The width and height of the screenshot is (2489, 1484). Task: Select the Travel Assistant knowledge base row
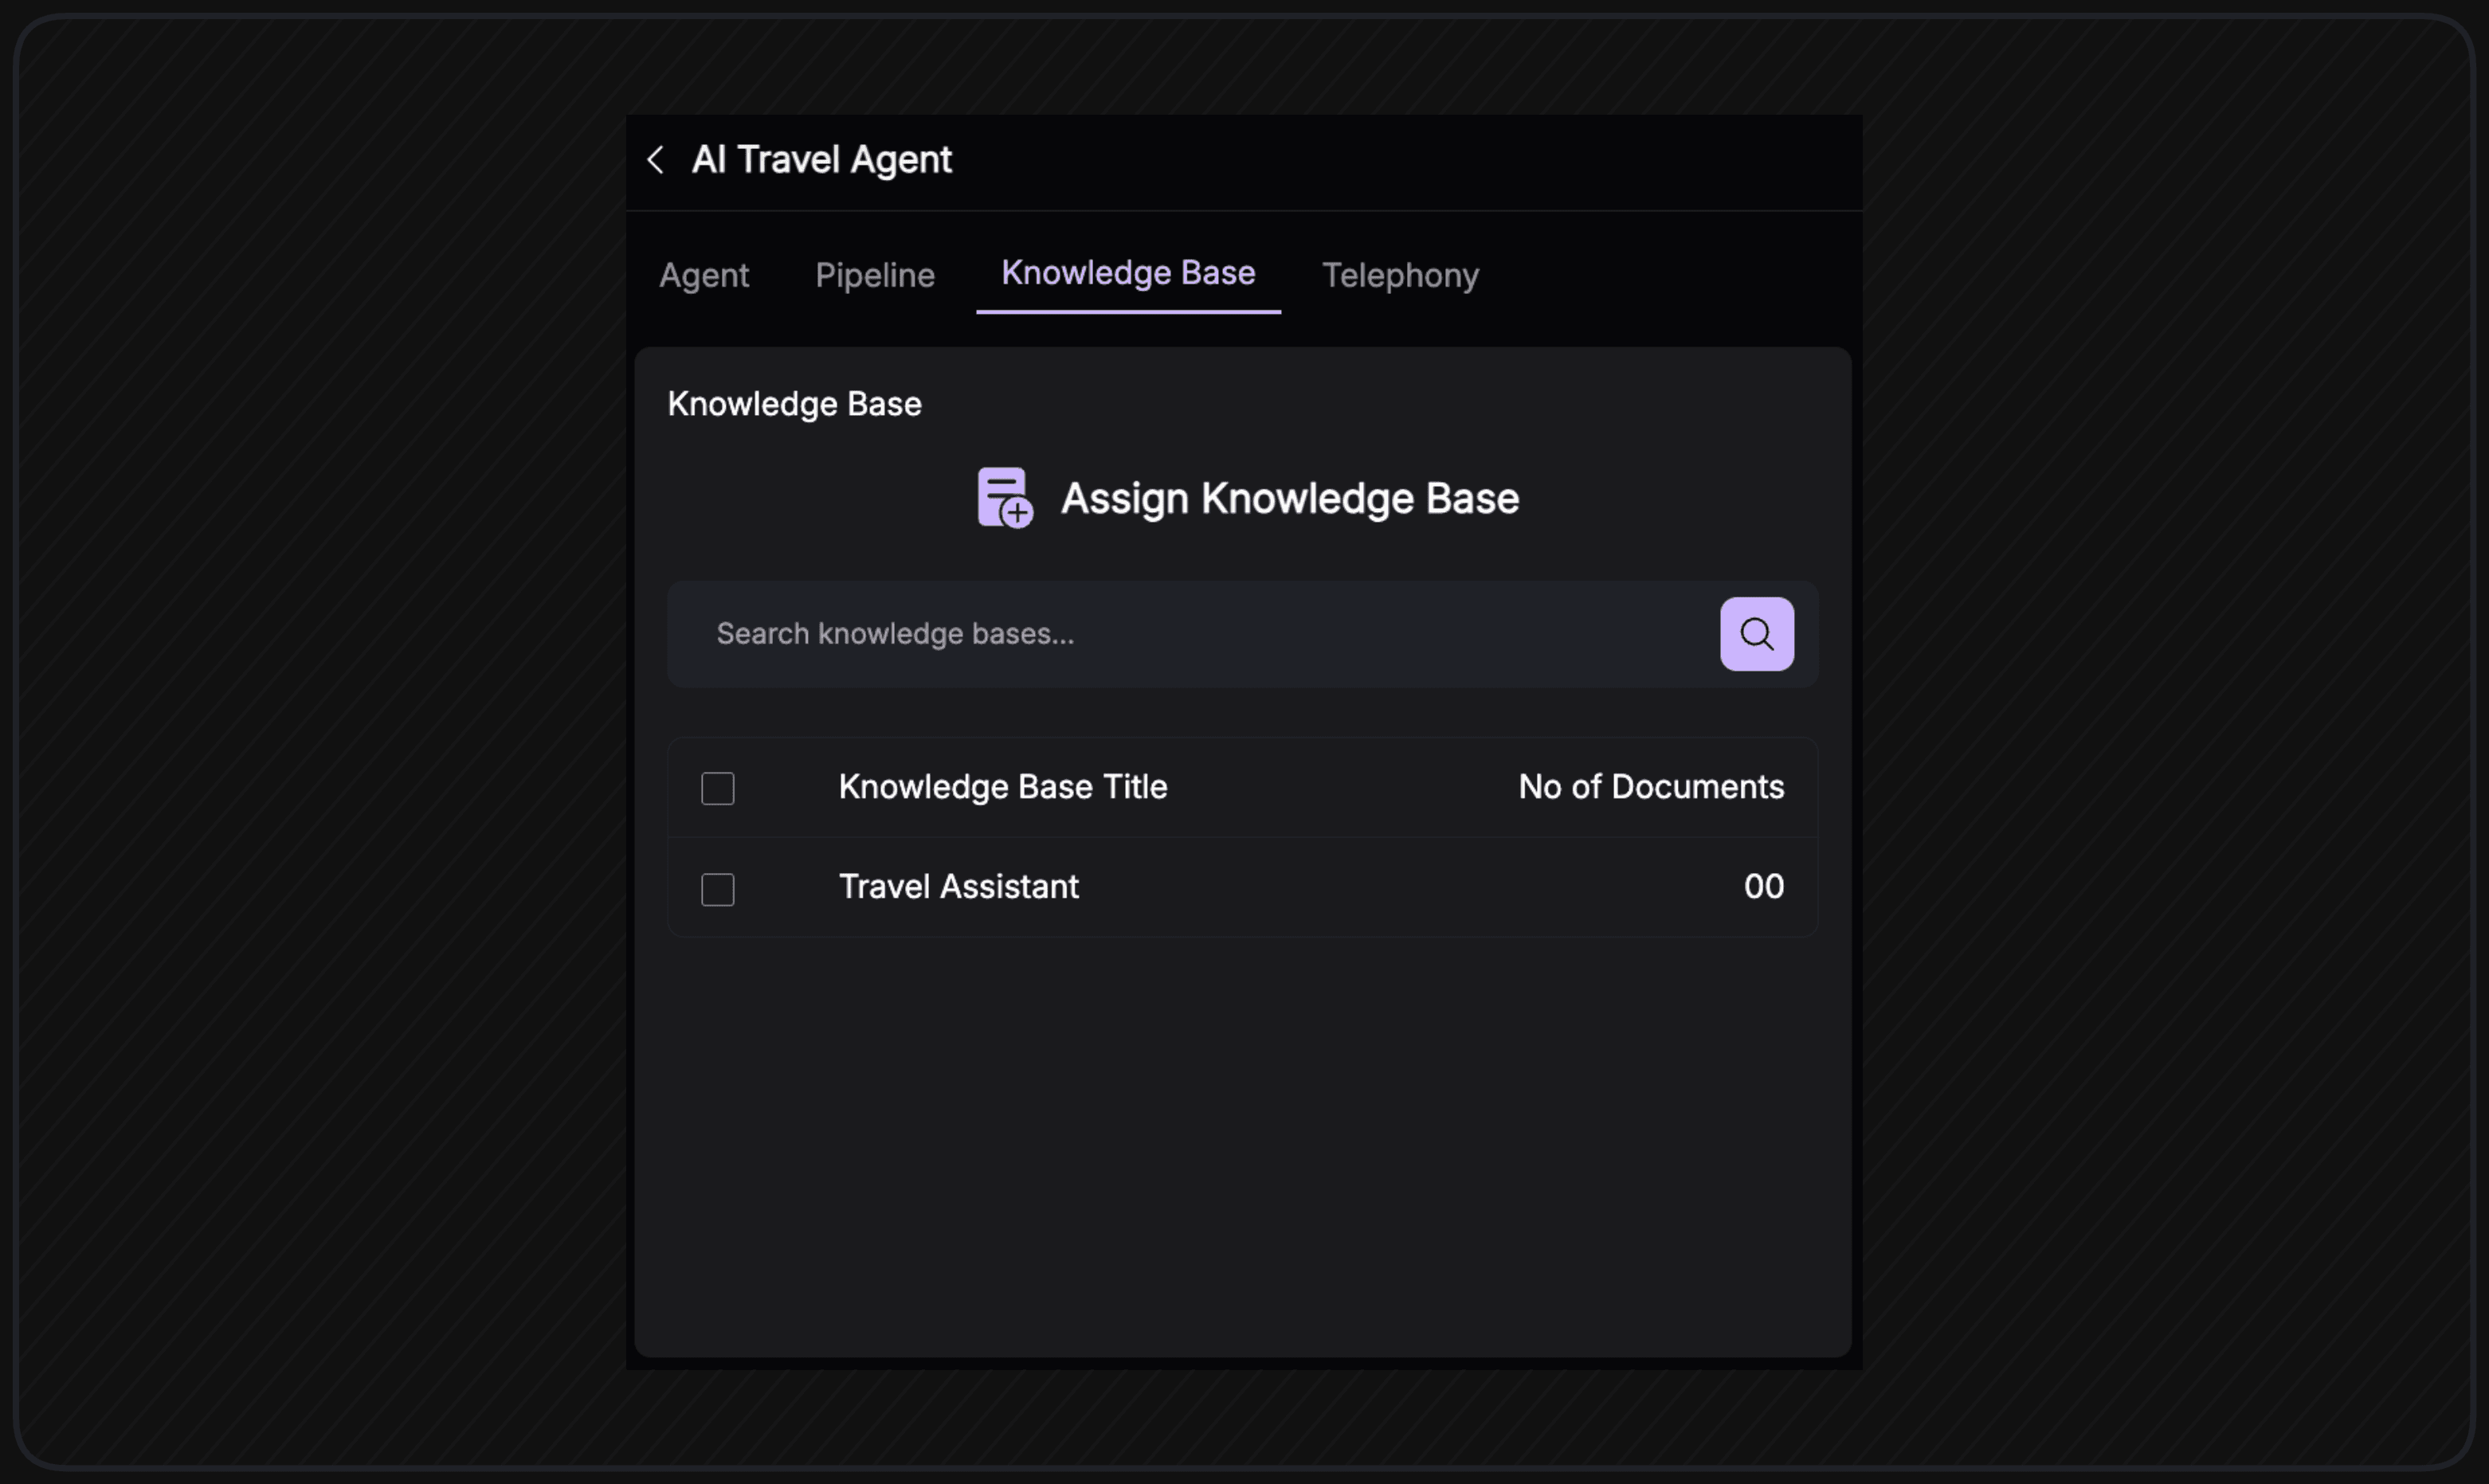[958, 886]
